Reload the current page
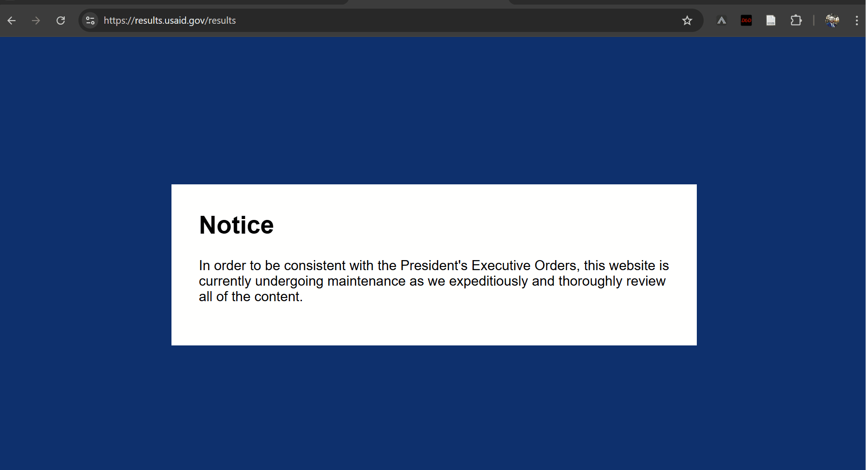This screenshot has width=866, height=470. (61, 21)
